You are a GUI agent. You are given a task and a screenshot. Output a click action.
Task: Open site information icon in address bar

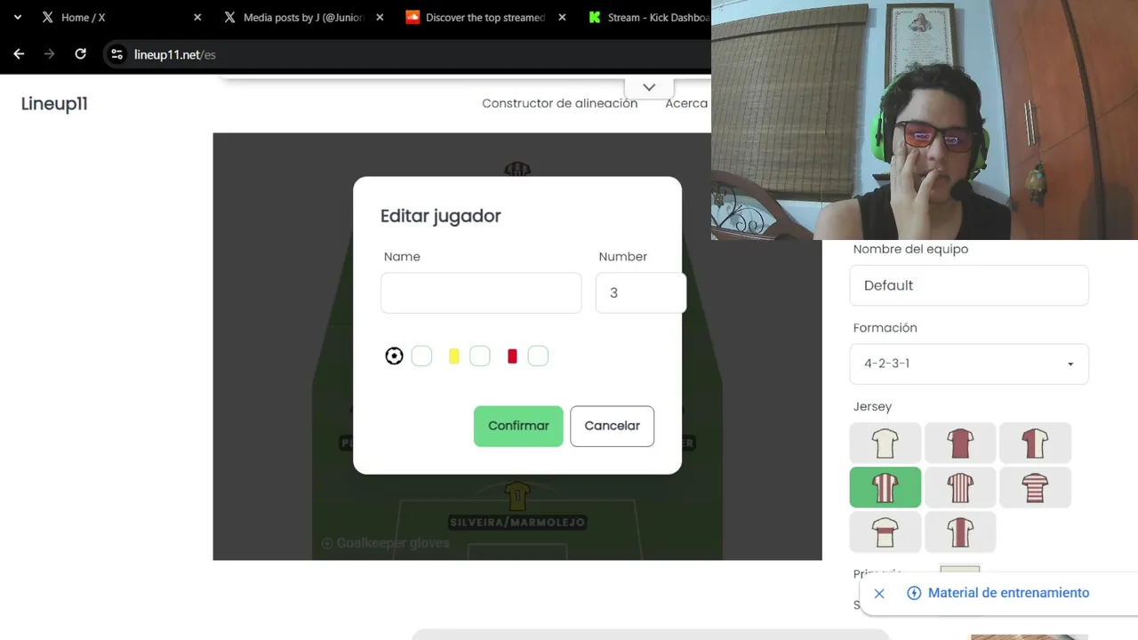pos(116,54)
